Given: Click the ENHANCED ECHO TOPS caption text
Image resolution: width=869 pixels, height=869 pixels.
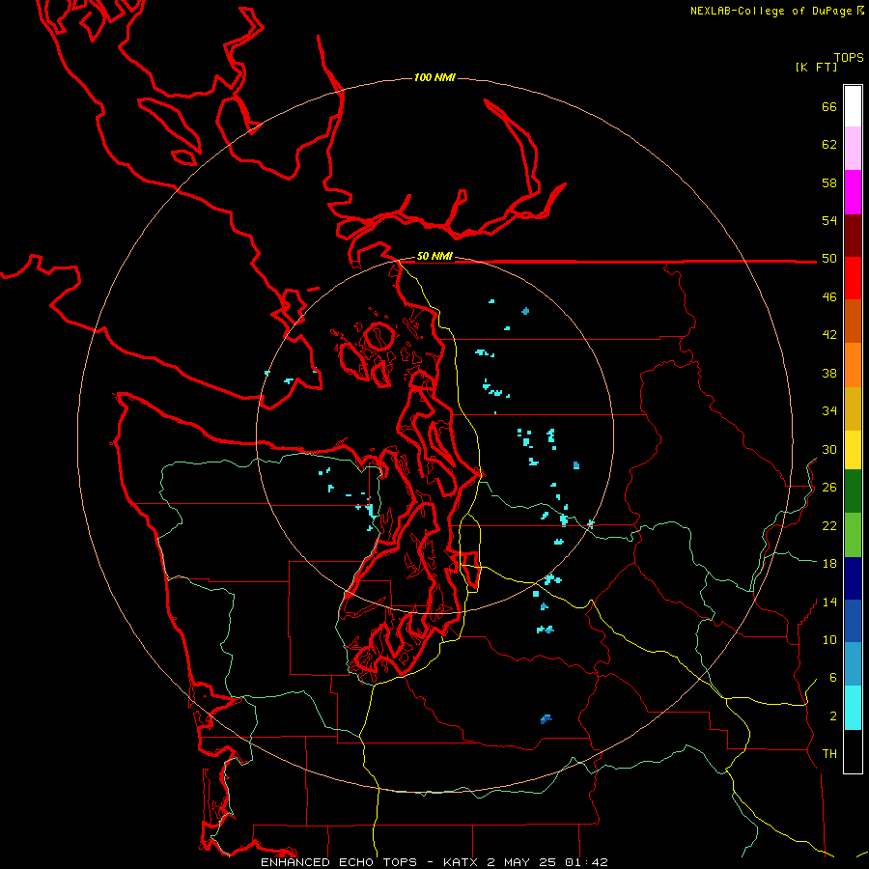Looking at the screenshot, I should click(339, 862).
